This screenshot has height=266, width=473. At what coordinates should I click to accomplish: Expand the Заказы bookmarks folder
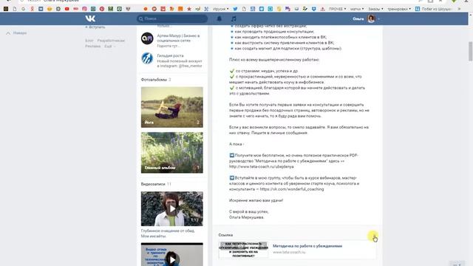(375, 9)
